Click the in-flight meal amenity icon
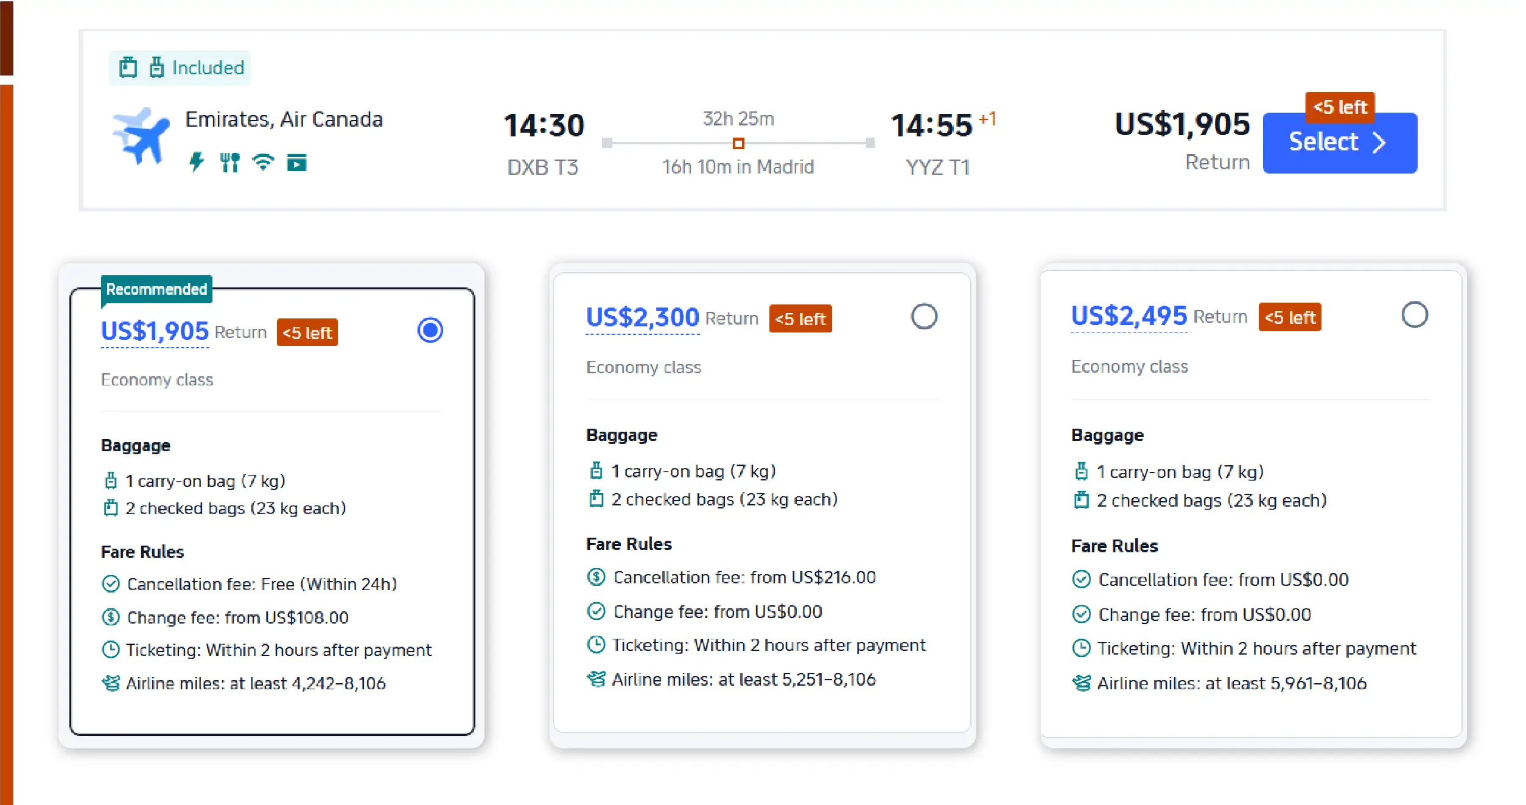This screenshot has height=805, width=1526. (x=229, y=162)
